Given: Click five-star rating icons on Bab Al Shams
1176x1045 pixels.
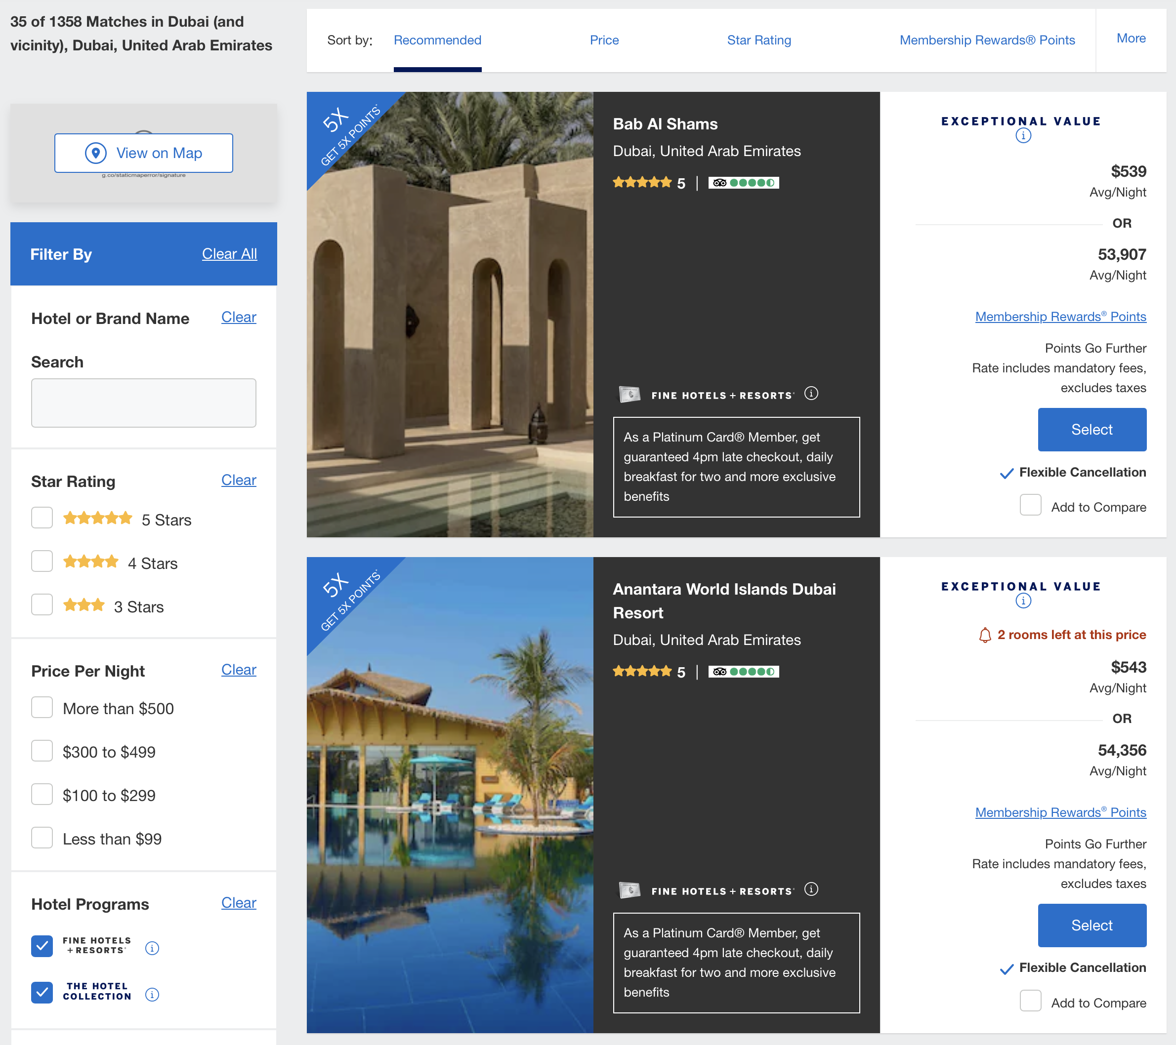Looking at the screenshot, I should tap(642, 183).
